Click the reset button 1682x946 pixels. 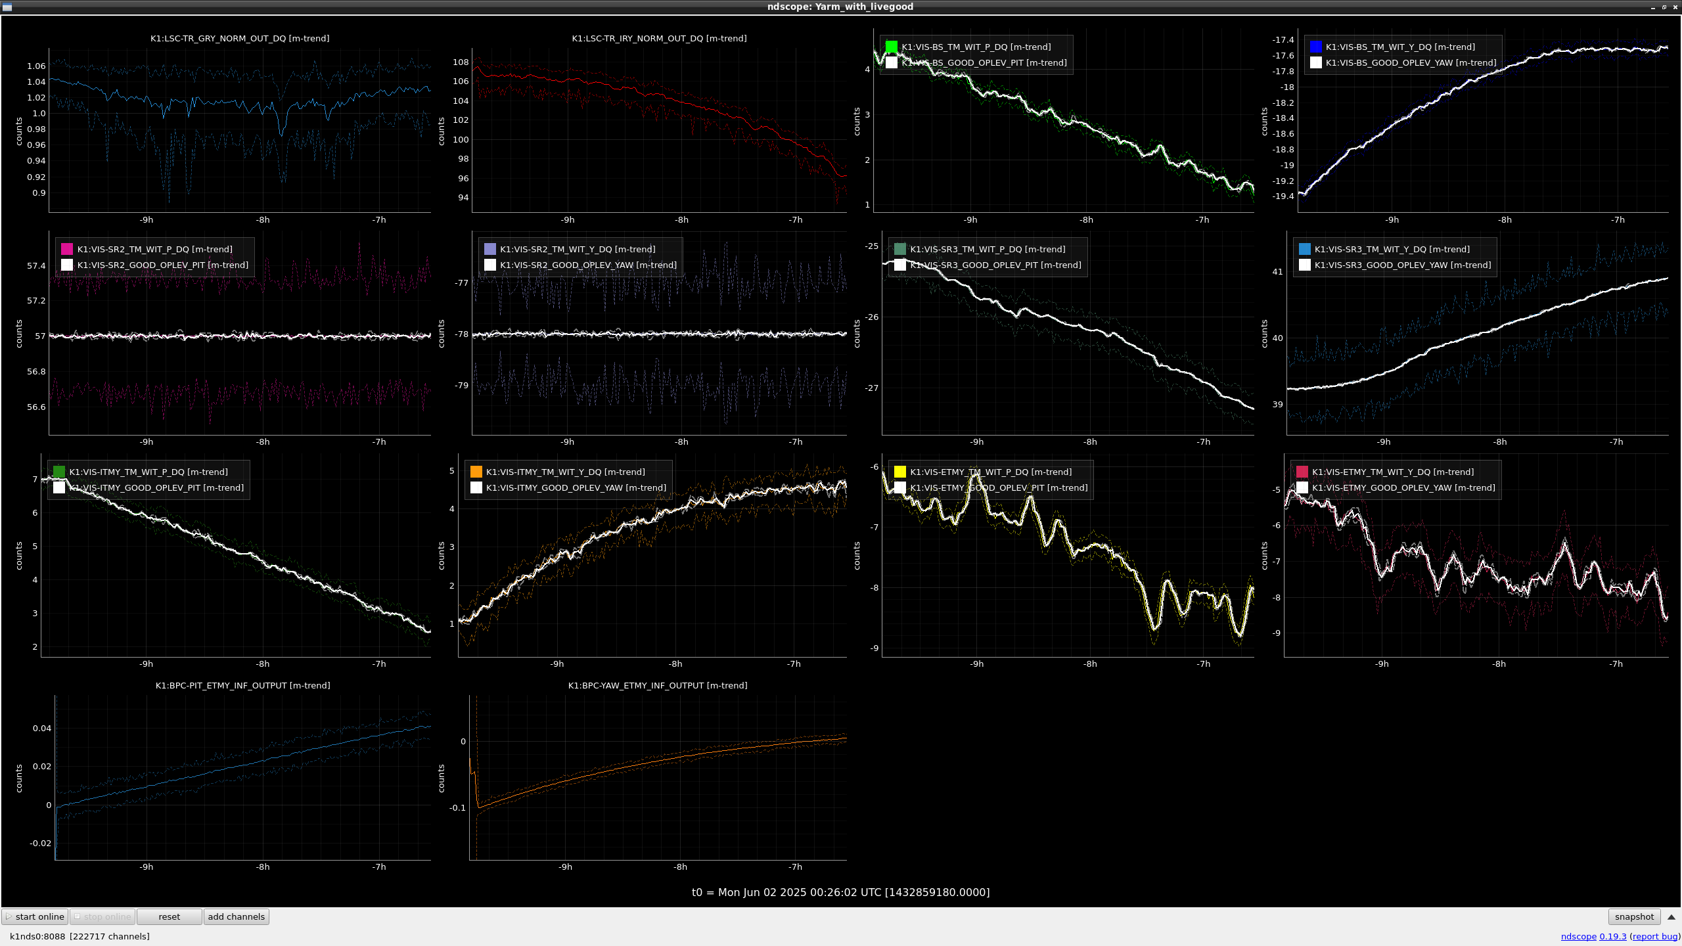point(169,916)
